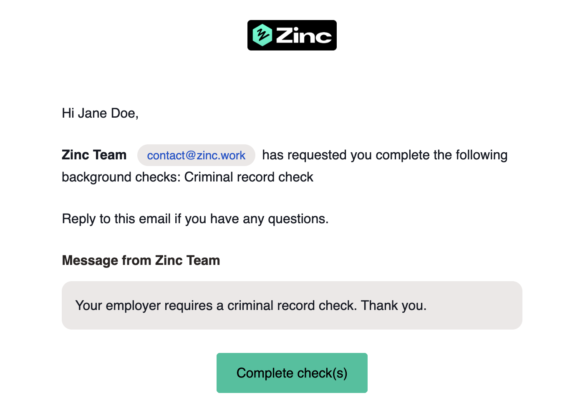Click "has requested you complete" text
This screenshot has width=575, height=413.
pyautogui.click(x=346, y=155)
